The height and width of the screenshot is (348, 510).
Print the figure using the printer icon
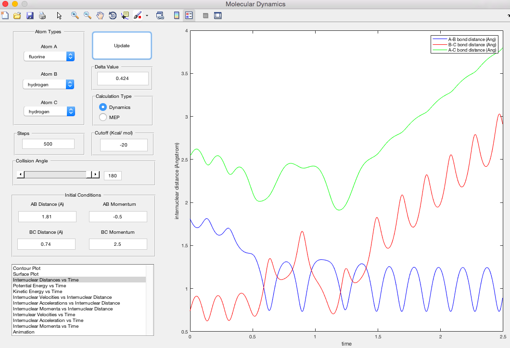[x=42, y=15]
